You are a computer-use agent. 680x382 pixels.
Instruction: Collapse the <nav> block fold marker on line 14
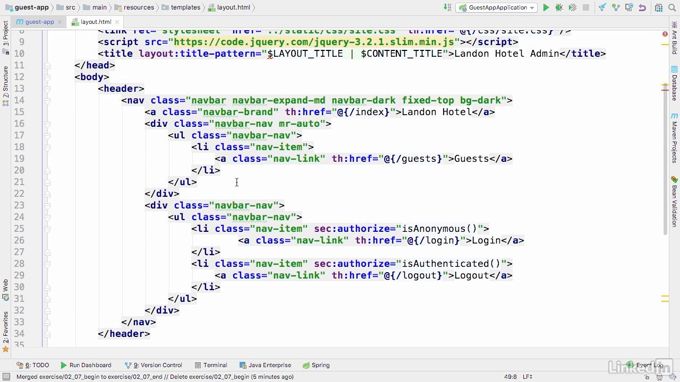(x=47, y=100)
